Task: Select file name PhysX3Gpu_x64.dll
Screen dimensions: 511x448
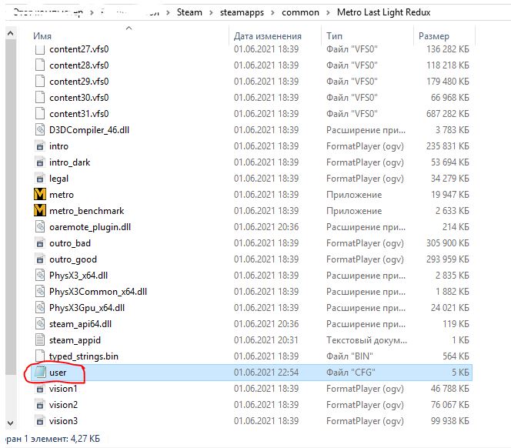Action: click(87, 308)
